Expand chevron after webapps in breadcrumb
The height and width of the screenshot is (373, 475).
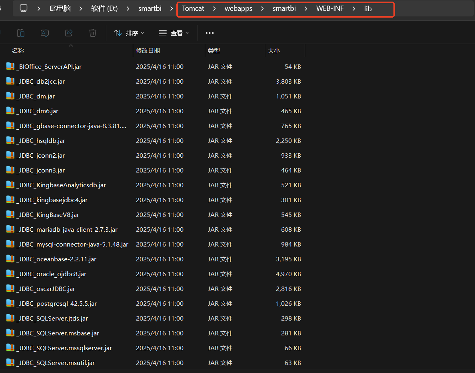point(262,8)
